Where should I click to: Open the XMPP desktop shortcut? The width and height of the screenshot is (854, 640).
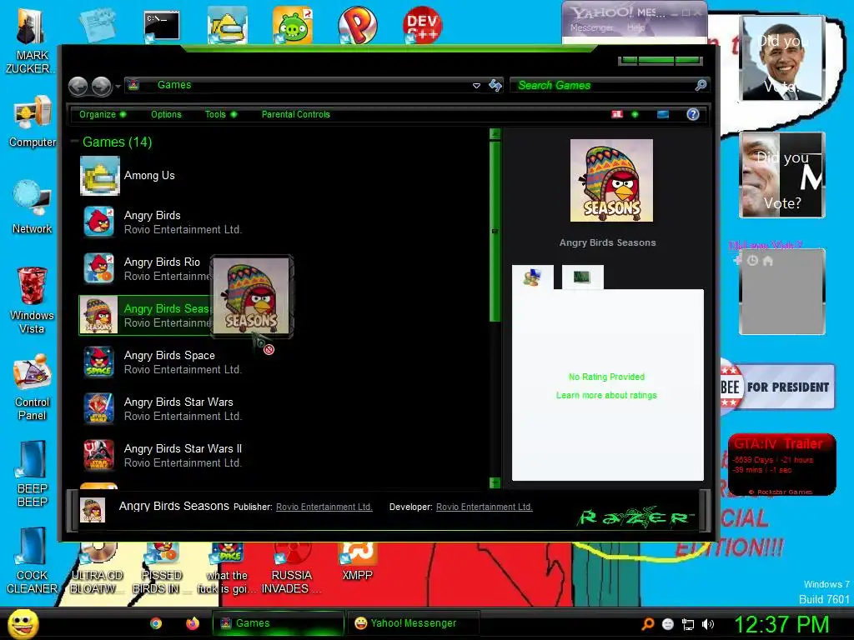(357, 562)
